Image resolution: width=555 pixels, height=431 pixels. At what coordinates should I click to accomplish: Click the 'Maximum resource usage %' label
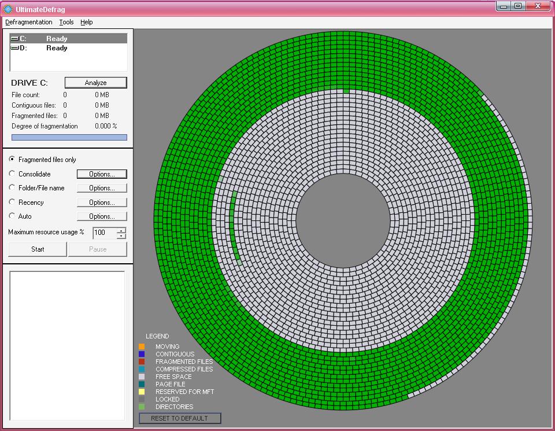(46, 232)
